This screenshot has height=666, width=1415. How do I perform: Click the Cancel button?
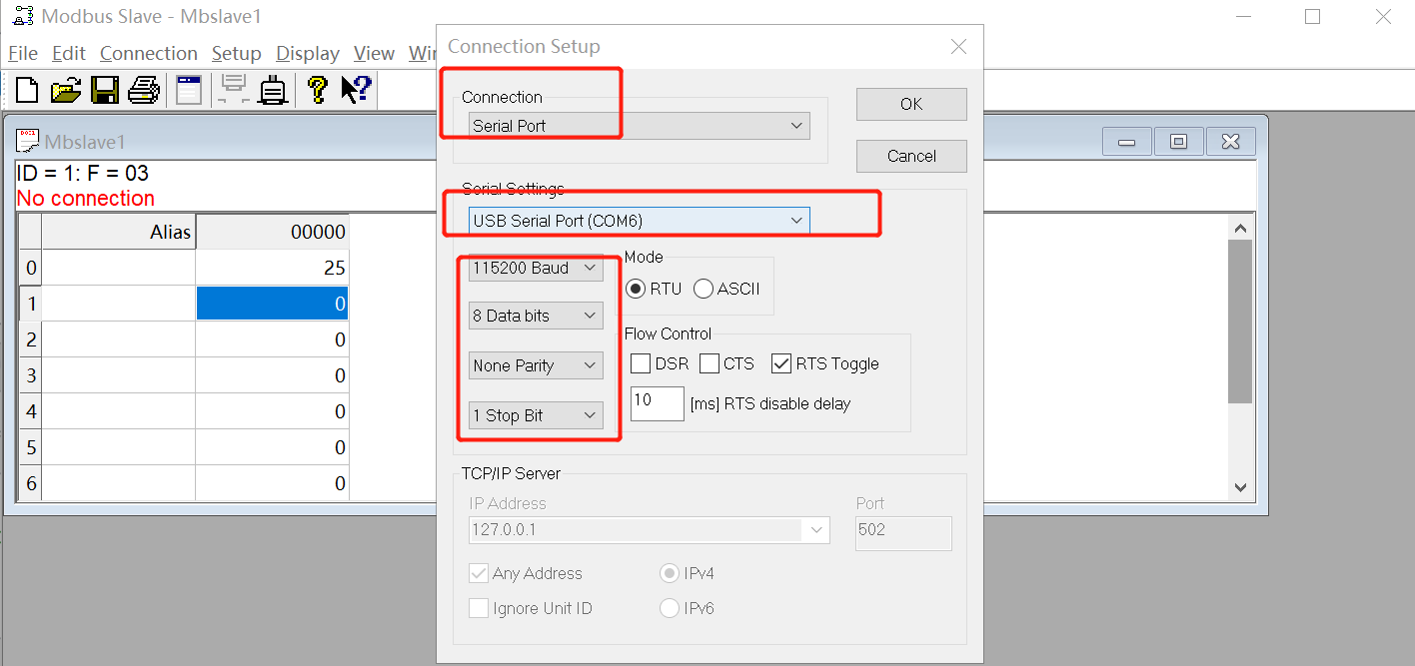pyautogui.click(x=910, y=156)
